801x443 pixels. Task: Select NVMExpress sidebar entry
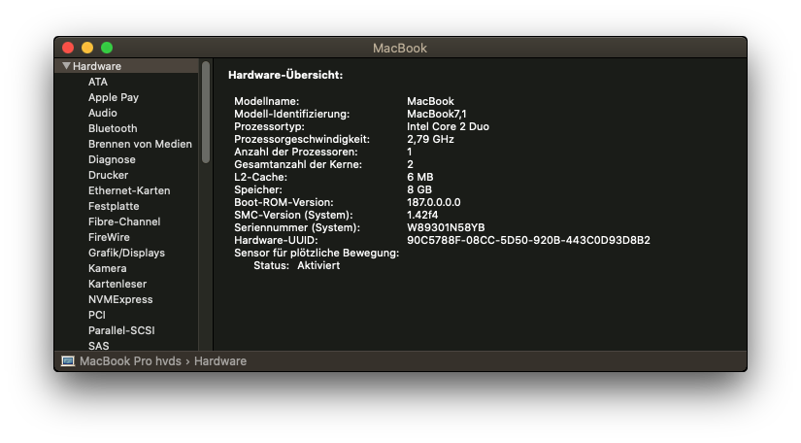(x=120, y=299)
